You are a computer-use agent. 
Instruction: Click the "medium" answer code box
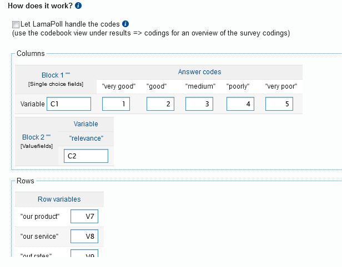click(x=199, y=104)
